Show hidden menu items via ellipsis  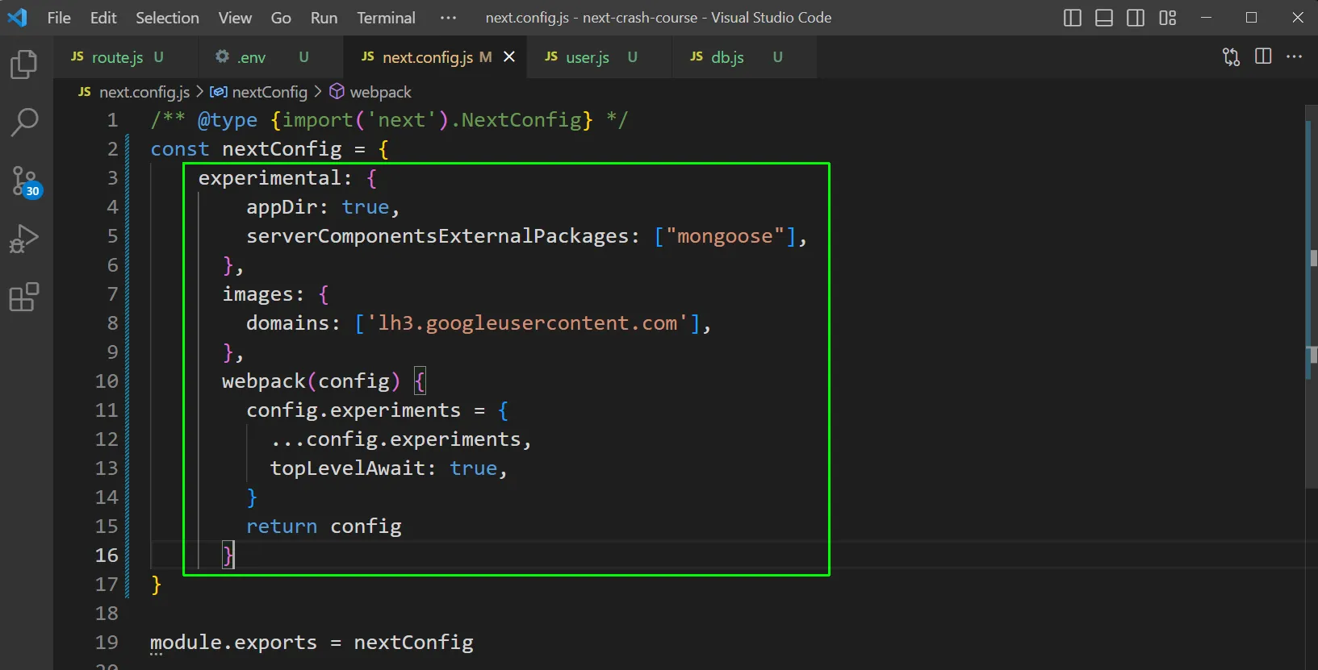click(449, 18)
